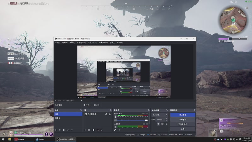Open the 视图(V) menu in OBS
This screenshot has height=142, width=252.
(x=72, y=43)
